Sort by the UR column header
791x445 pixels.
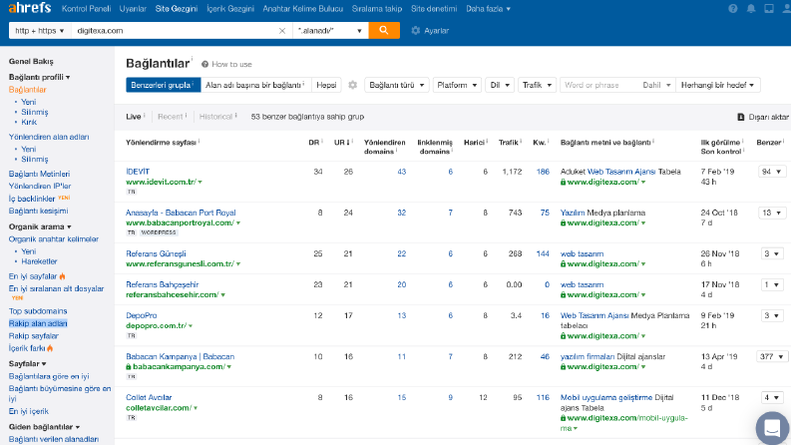pyautogui.click(x=341, y=143)
